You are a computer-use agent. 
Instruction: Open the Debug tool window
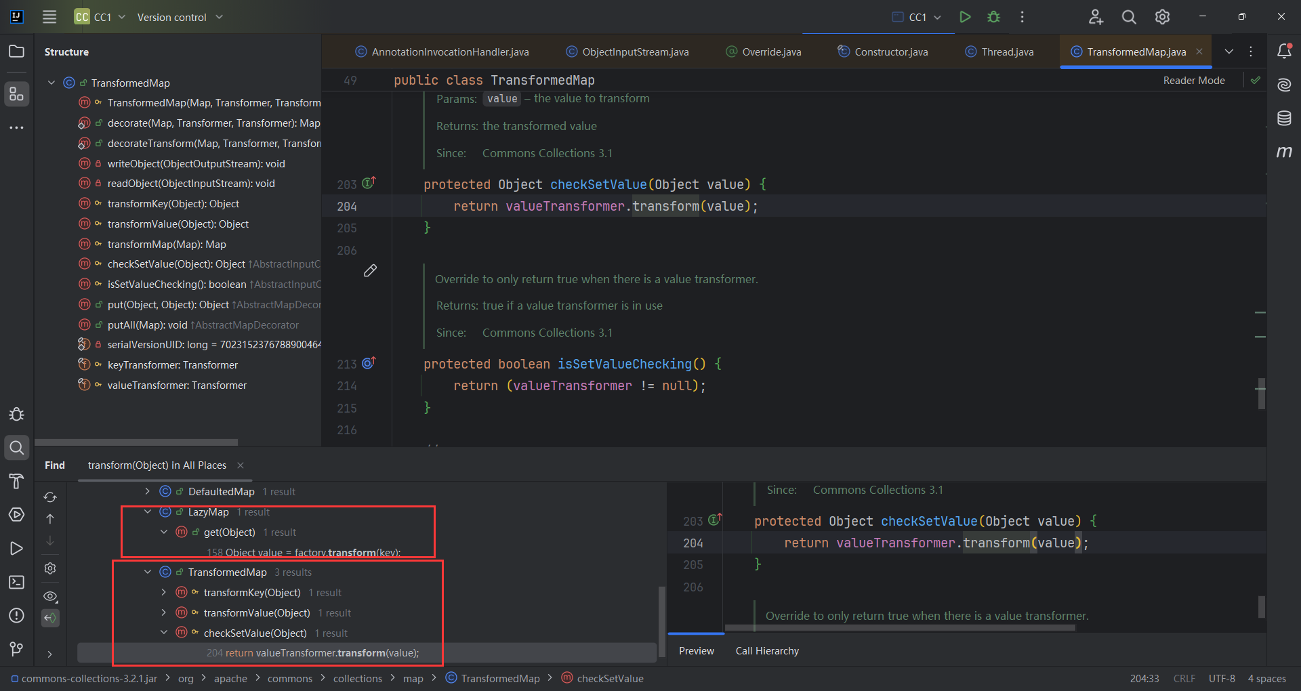click(x=16, y=414)
